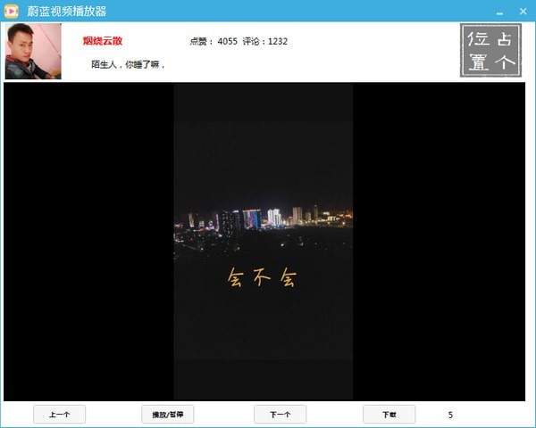Skip to next video with 下一个 button
536x428 pixels.
point(280,415)
